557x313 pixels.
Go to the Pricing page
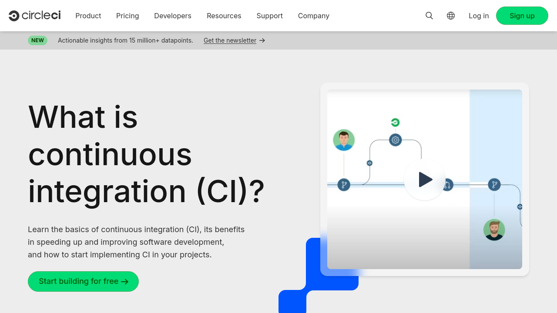coord(128,16)
